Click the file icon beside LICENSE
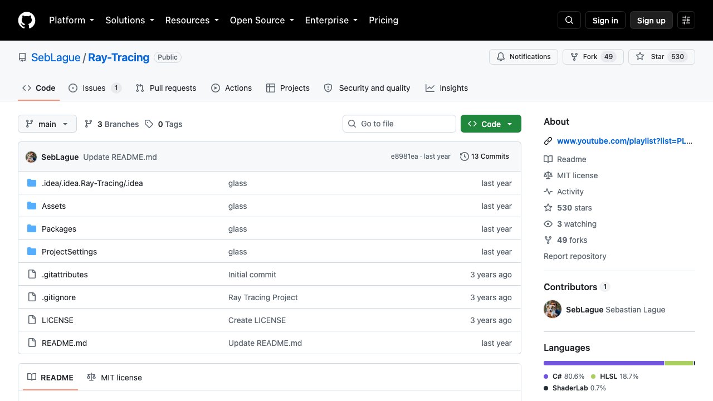Viewport: 713px width, 401px height. [32, 320]
